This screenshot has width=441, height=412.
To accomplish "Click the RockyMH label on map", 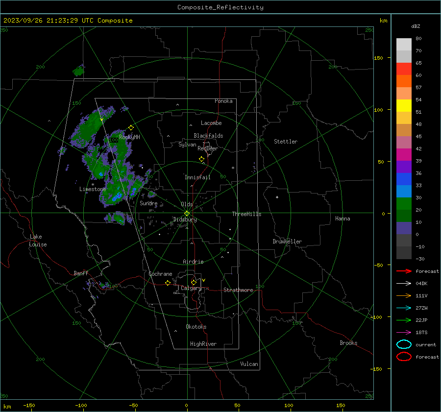I will 129,137.
